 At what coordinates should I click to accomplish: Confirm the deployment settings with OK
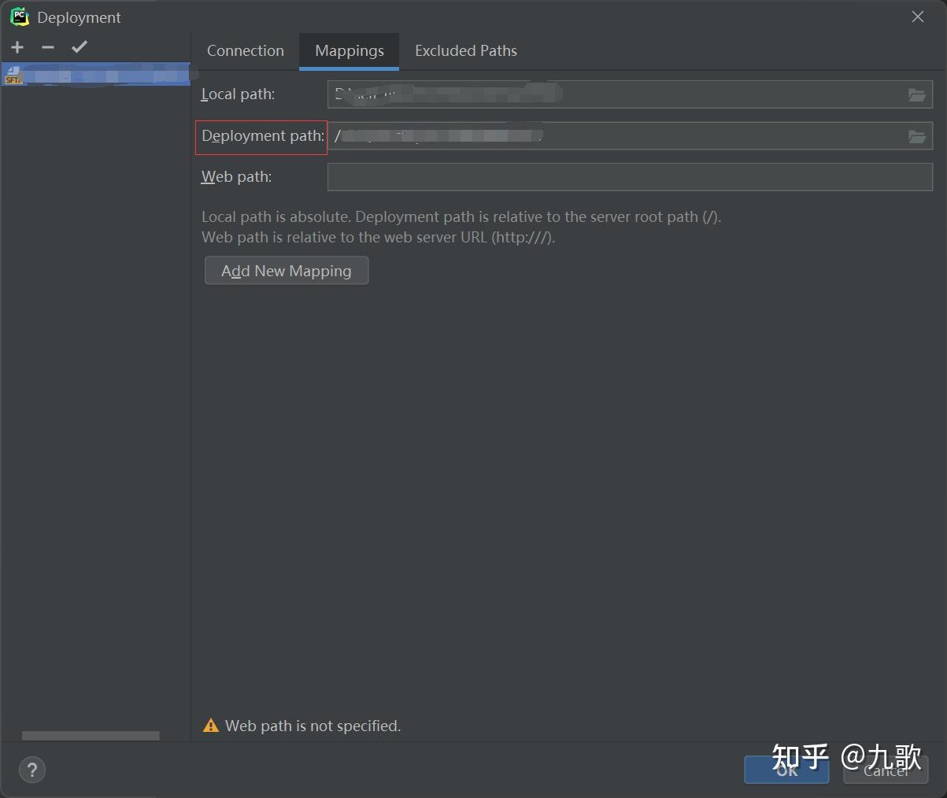(786, 770)
